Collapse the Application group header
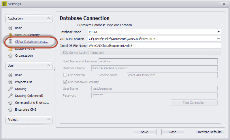The height and width of the screenshot is (140, 230). (x=29, y=18)
